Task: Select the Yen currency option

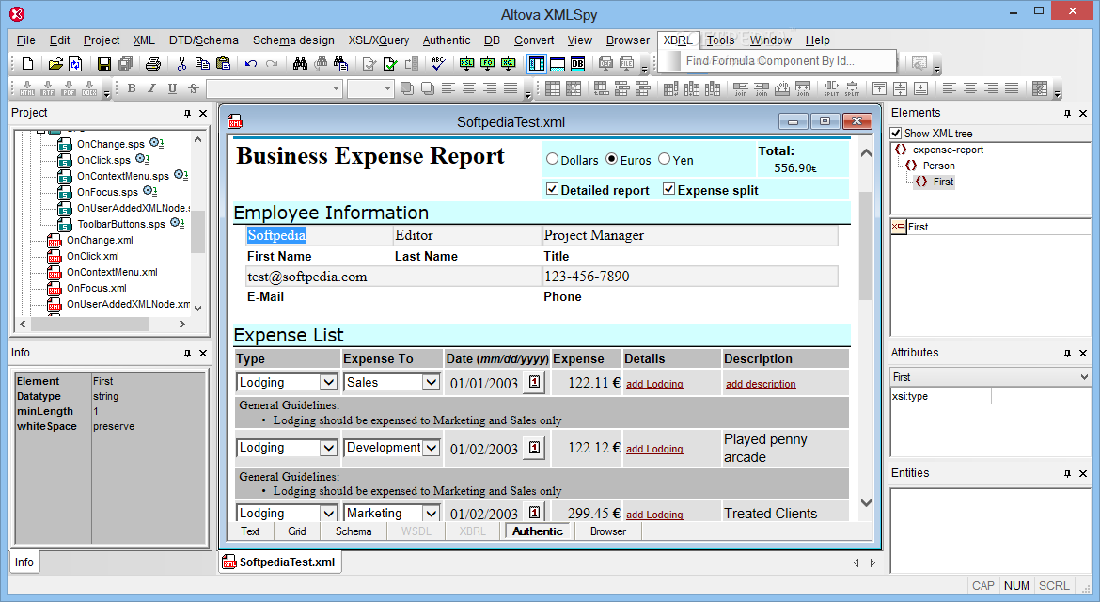Action: 665,159
